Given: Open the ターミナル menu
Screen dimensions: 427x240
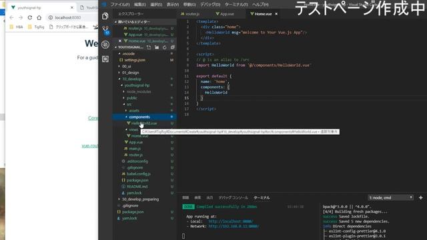Looking at the screenshot, I should click(236, 5).
